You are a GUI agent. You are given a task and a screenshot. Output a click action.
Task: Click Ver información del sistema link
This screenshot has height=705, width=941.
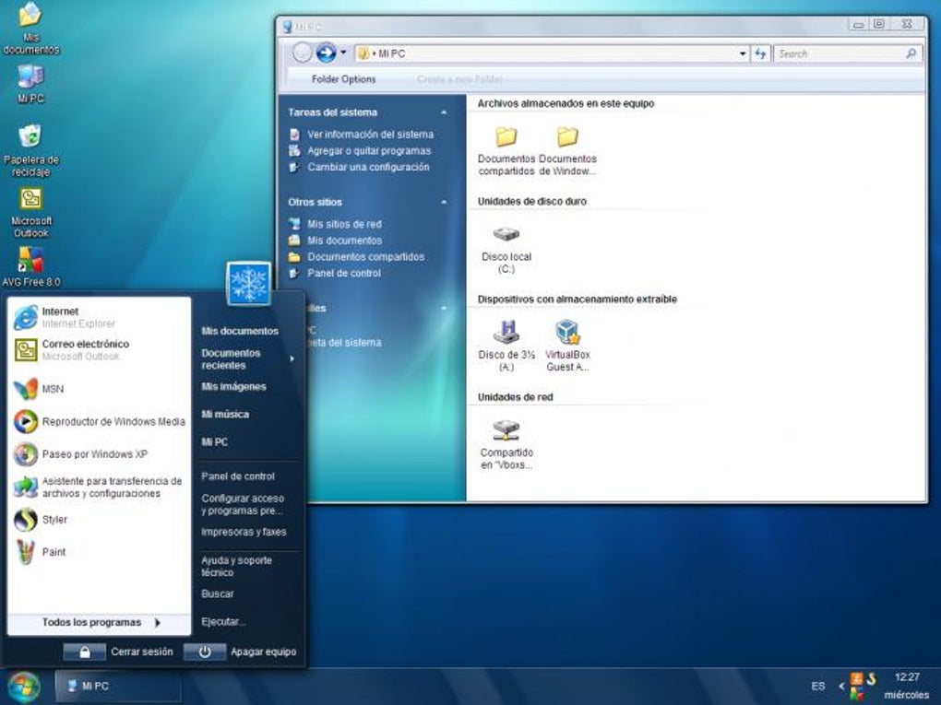point(370,135)
